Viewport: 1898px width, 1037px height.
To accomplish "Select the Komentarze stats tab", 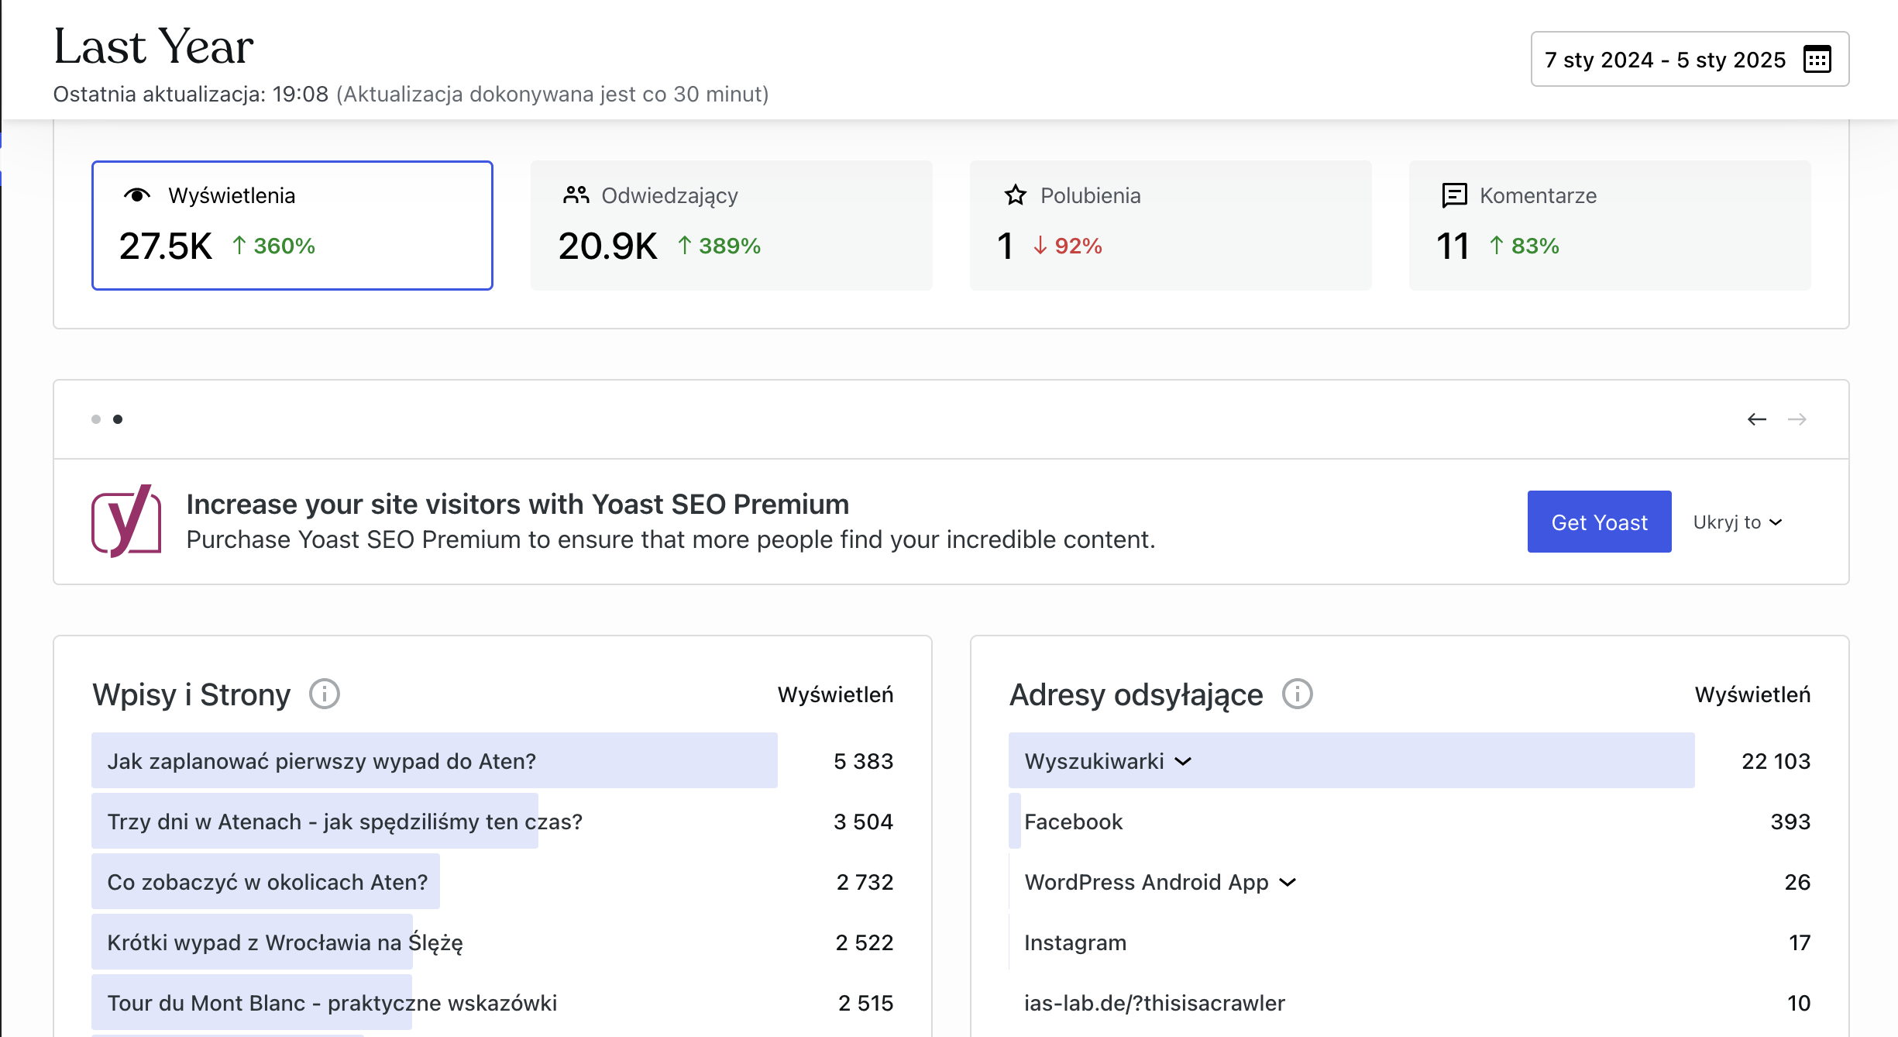I will (1610, 226).
